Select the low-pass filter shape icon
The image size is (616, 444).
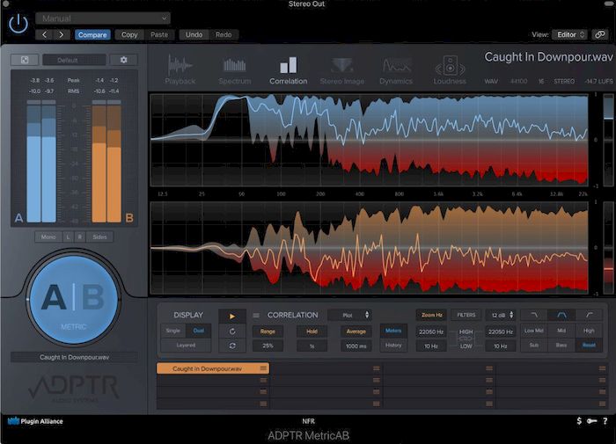[x=534, y=315]
